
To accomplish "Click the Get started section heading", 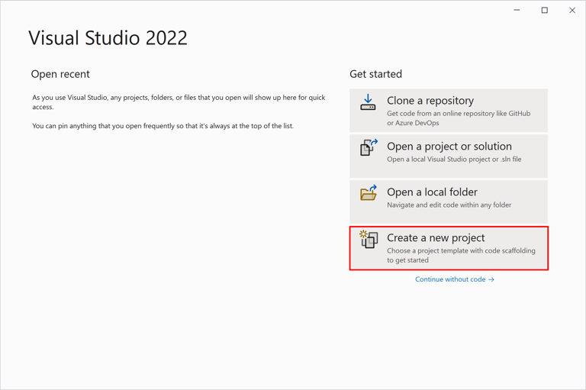I will [x=375, y=74].
